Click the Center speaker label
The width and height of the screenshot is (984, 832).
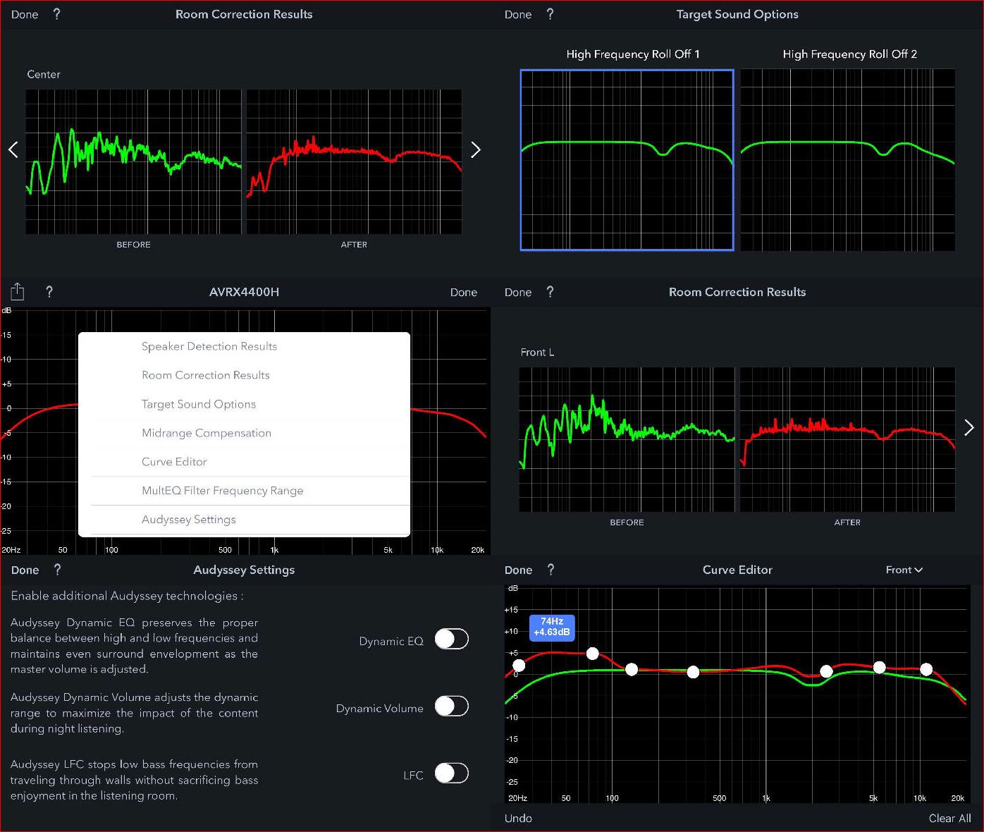44,74
